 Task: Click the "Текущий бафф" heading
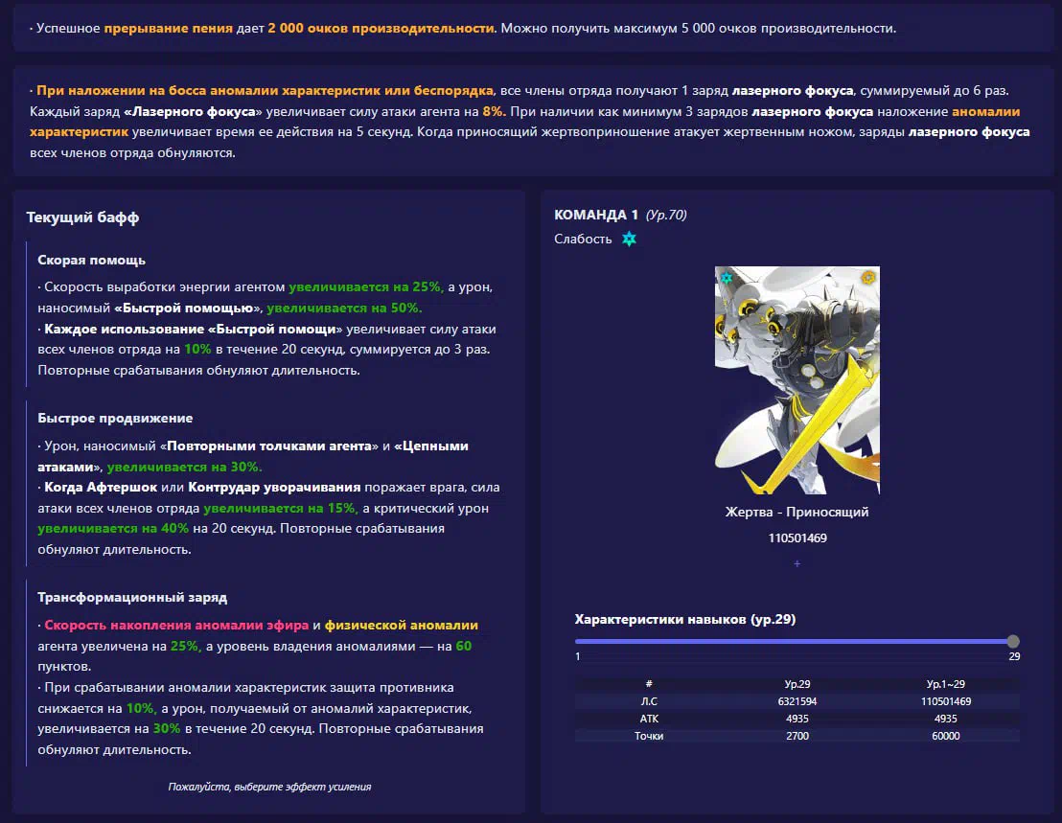pos(82,217)
